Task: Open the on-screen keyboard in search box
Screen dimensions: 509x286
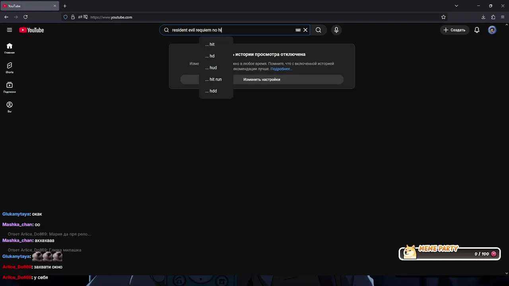Action: [x=298, y=30]
